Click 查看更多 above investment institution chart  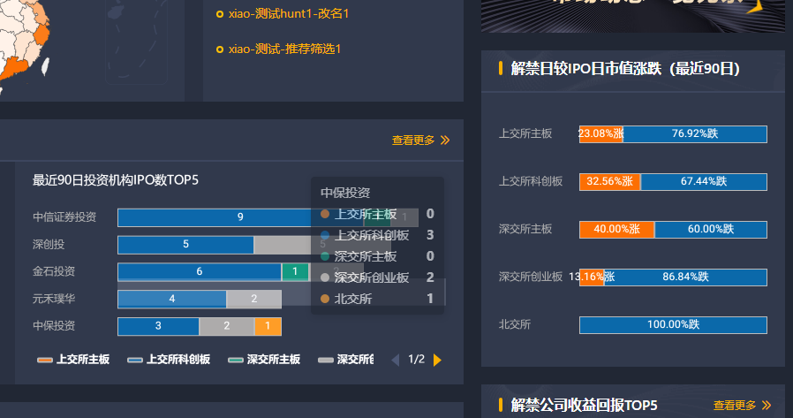[x=413, y=141]
